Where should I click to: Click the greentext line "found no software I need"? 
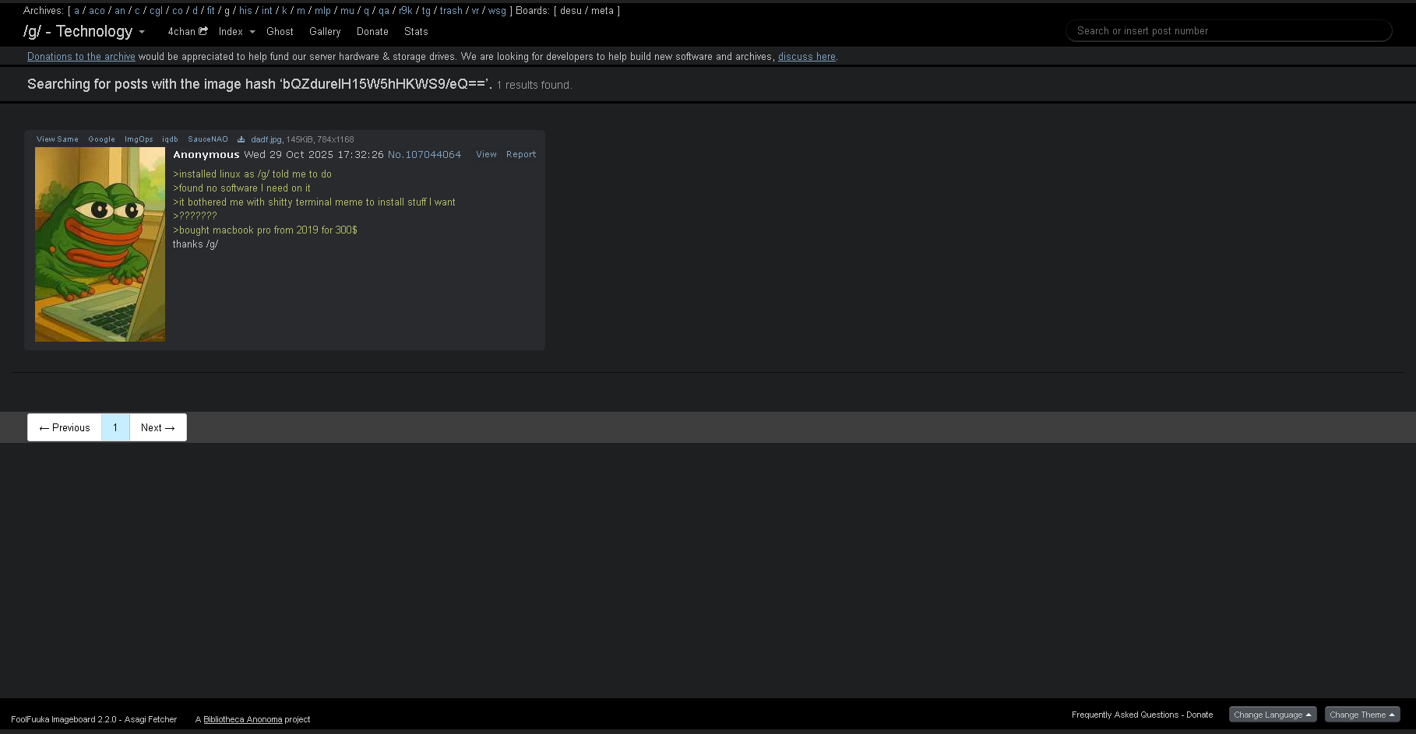click(241, 188)
